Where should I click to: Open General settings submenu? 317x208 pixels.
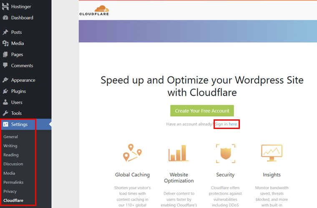point(10,136)
